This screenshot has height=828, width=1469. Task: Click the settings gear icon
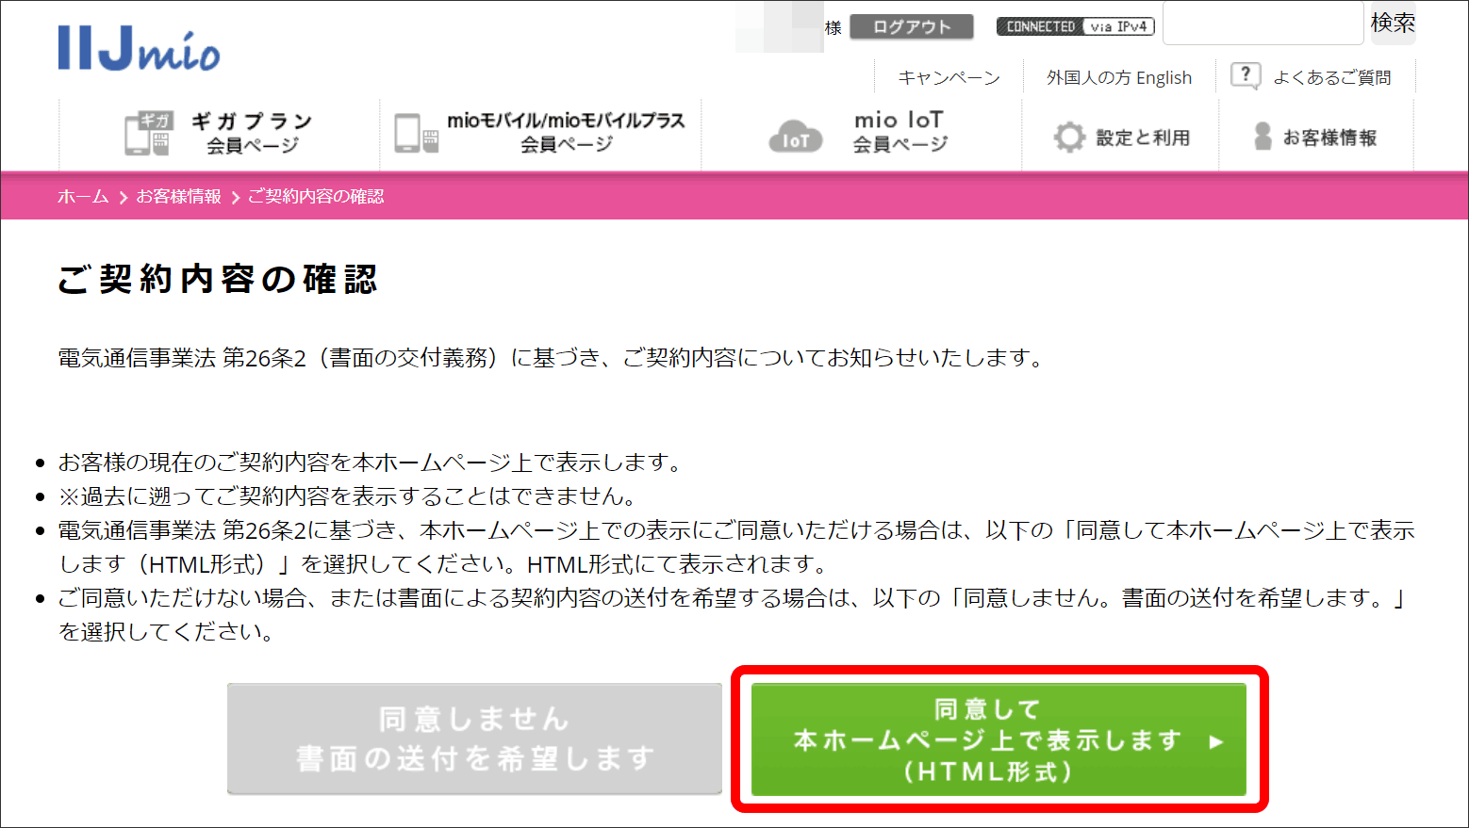pos(1069,138)
